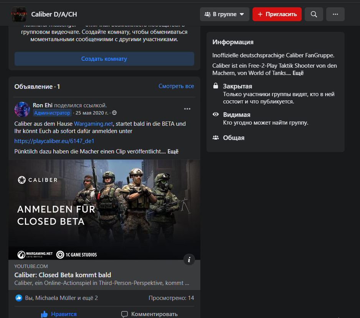Click the eye icon beside Видимая

[x=216, y=114]
